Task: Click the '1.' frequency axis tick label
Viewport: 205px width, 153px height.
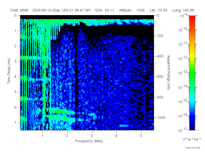Action: click(x=43, y=136)
